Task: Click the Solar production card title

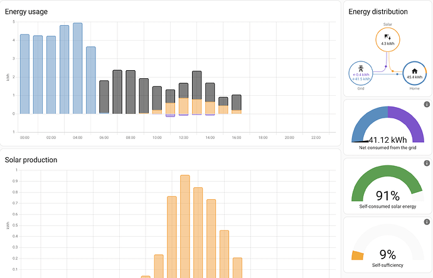Action: [x=31, y=160]
